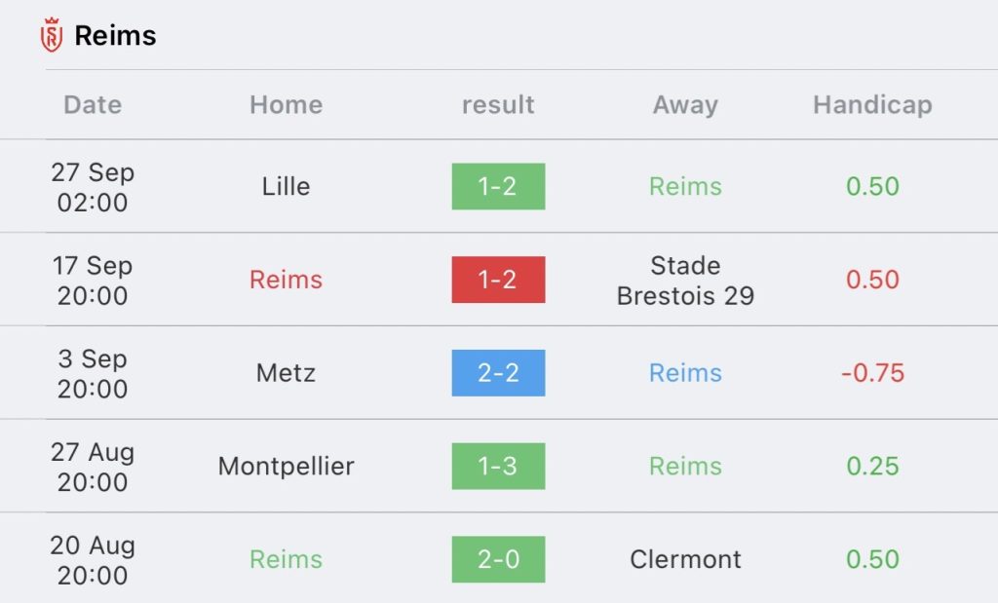
Task: Select the 0.25 handicap value
Action: pos(872,466)
